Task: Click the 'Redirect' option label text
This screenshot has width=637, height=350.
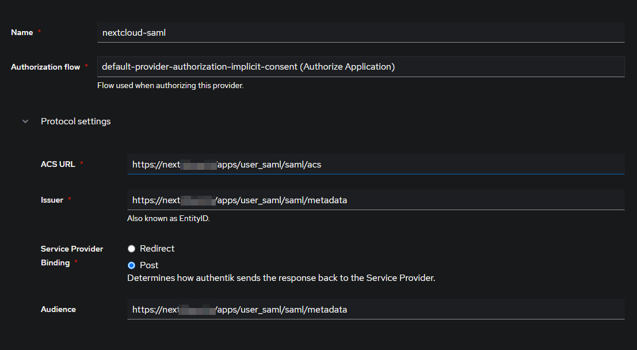Action: (157, 249)
